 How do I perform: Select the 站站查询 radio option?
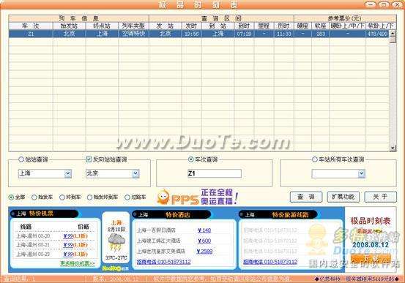point(21,159)
